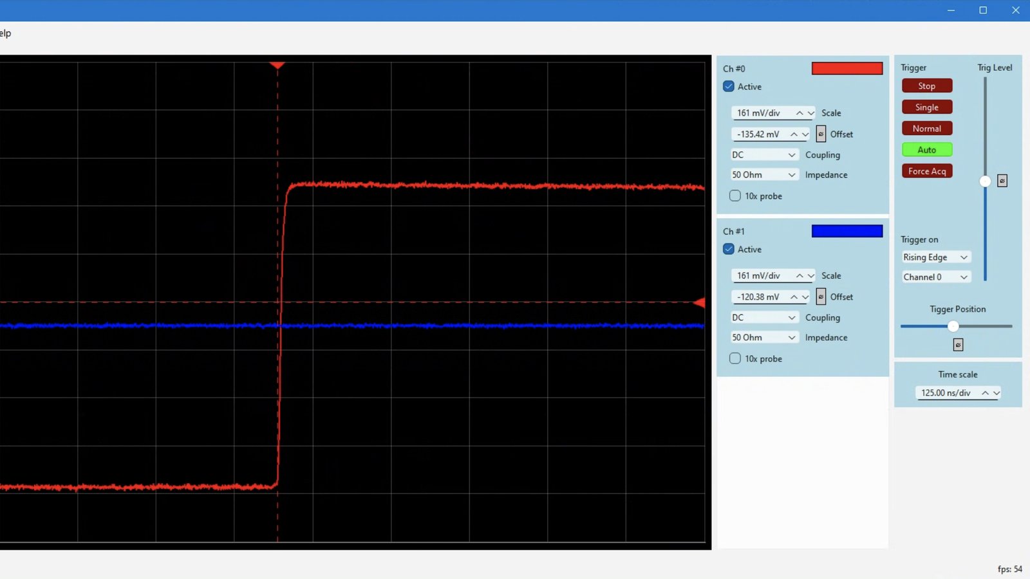The image size is (1030, 579).
Task: Increase Ch #0 scale with the up arrow
Action: (x=800, y=113)
